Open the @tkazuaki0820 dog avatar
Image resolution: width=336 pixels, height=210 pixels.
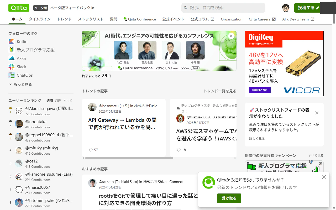180,118
